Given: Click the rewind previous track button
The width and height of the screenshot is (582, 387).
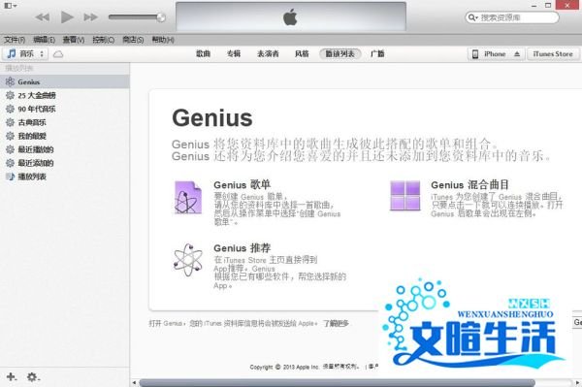Looking at the screenshot, I should tap(43, 17).
